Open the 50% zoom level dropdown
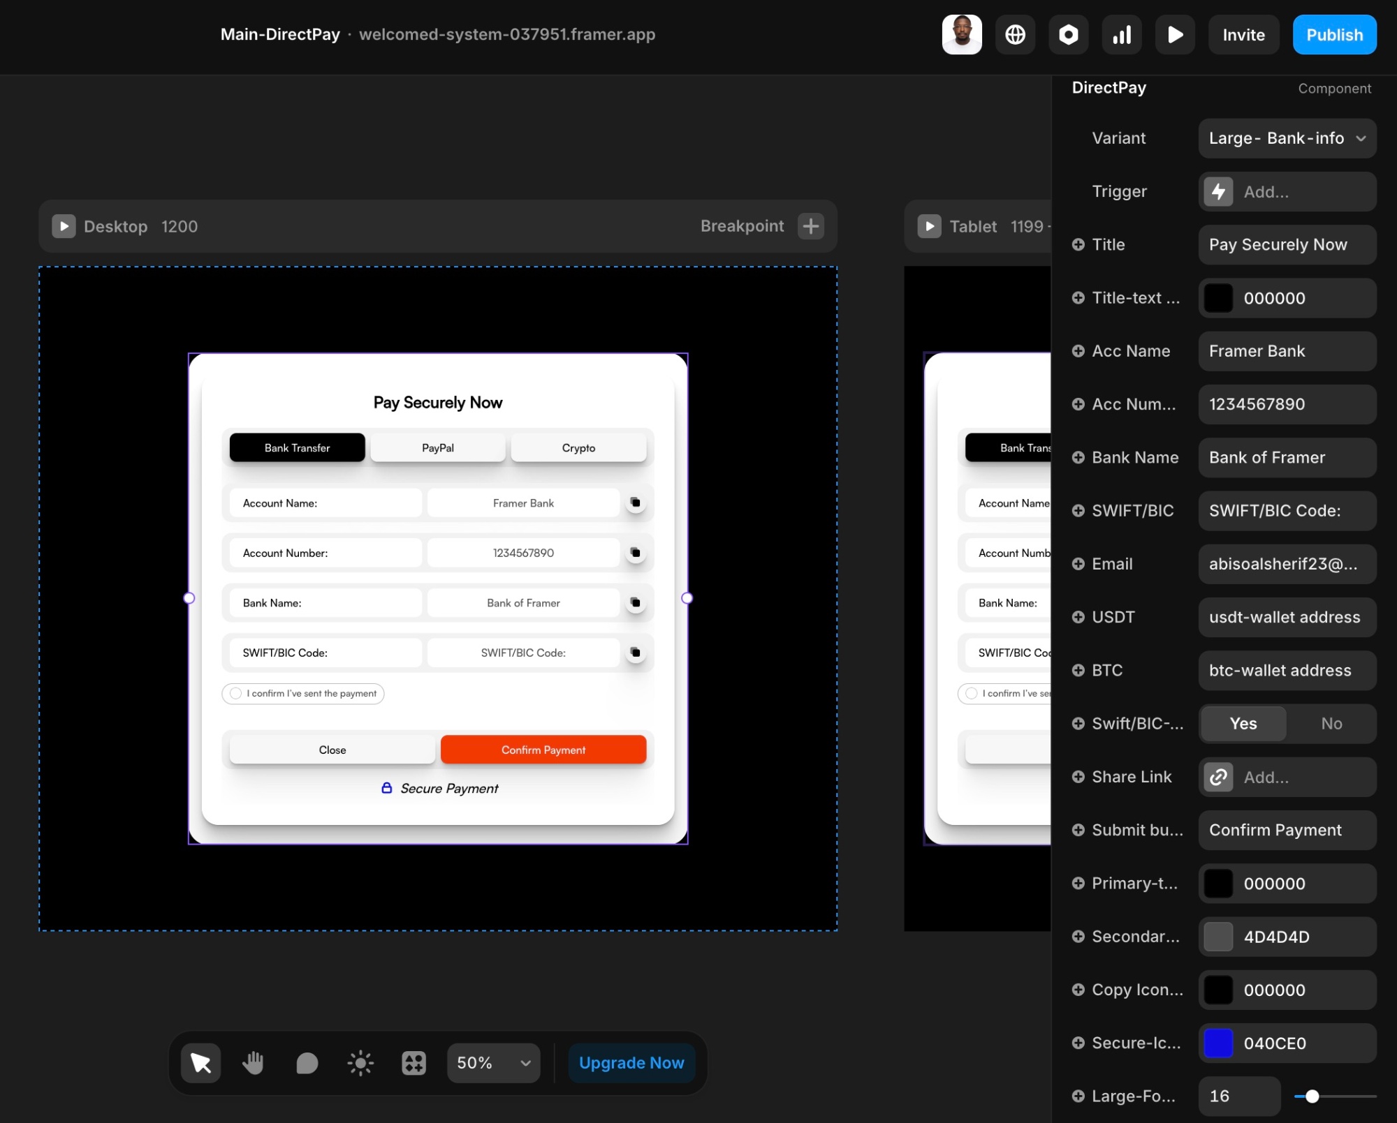Screen dimensions: 1397x1123 click(493, 1063)
